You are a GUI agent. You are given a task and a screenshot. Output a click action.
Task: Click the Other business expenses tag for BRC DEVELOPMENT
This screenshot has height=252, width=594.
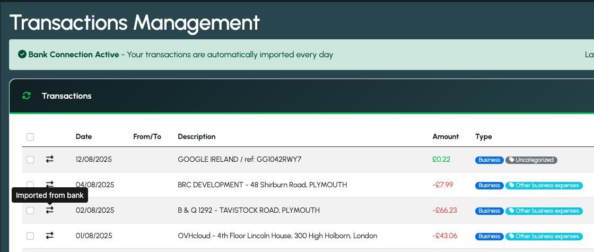coord(544,185)
